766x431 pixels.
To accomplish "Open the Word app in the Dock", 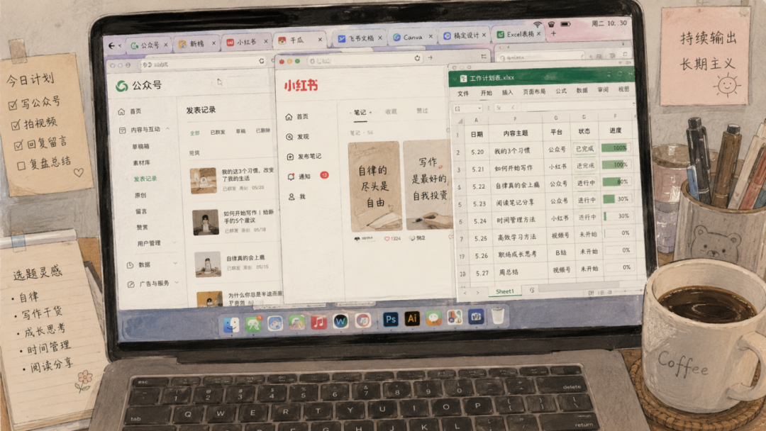I will tap(340, 321).
